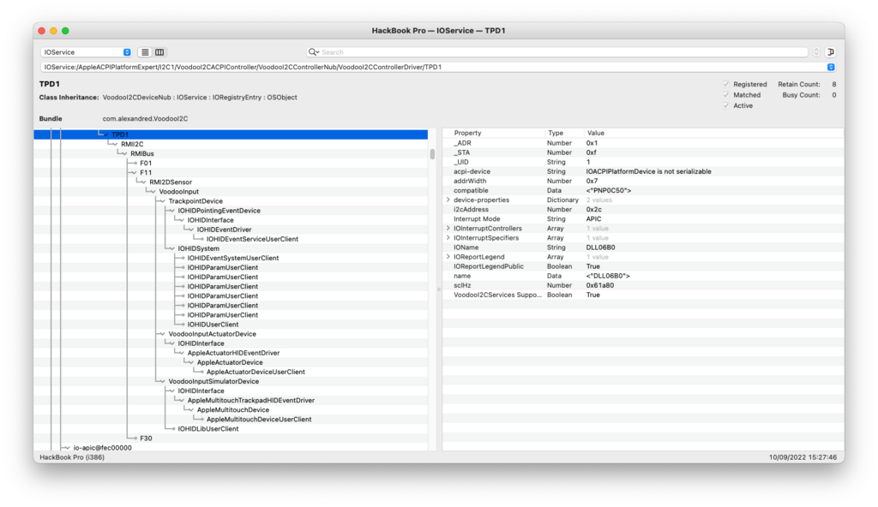Click the green full-screen window button
The image size is (878, 507).
66,31
